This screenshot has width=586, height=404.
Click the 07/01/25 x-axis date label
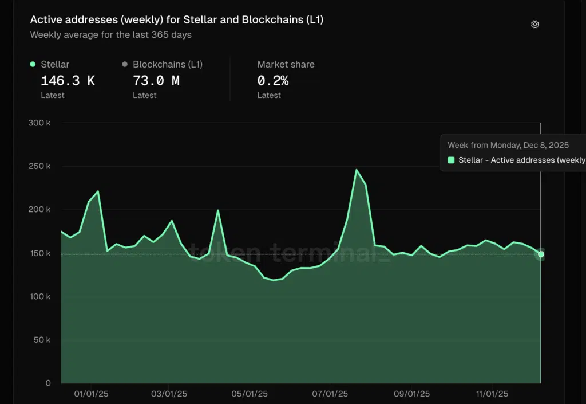[x=330, y=394]
